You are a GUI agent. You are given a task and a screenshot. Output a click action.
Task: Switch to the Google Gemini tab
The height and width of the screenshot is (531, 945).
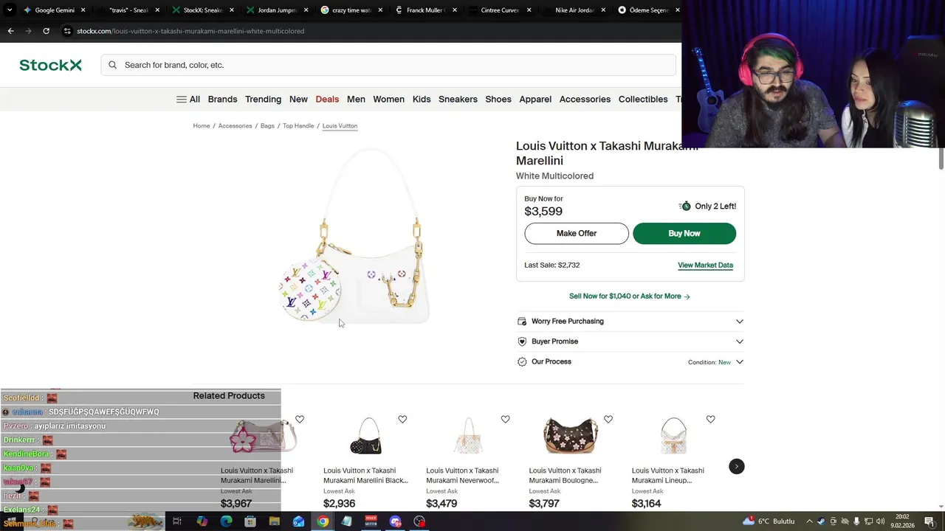point(53,10)
